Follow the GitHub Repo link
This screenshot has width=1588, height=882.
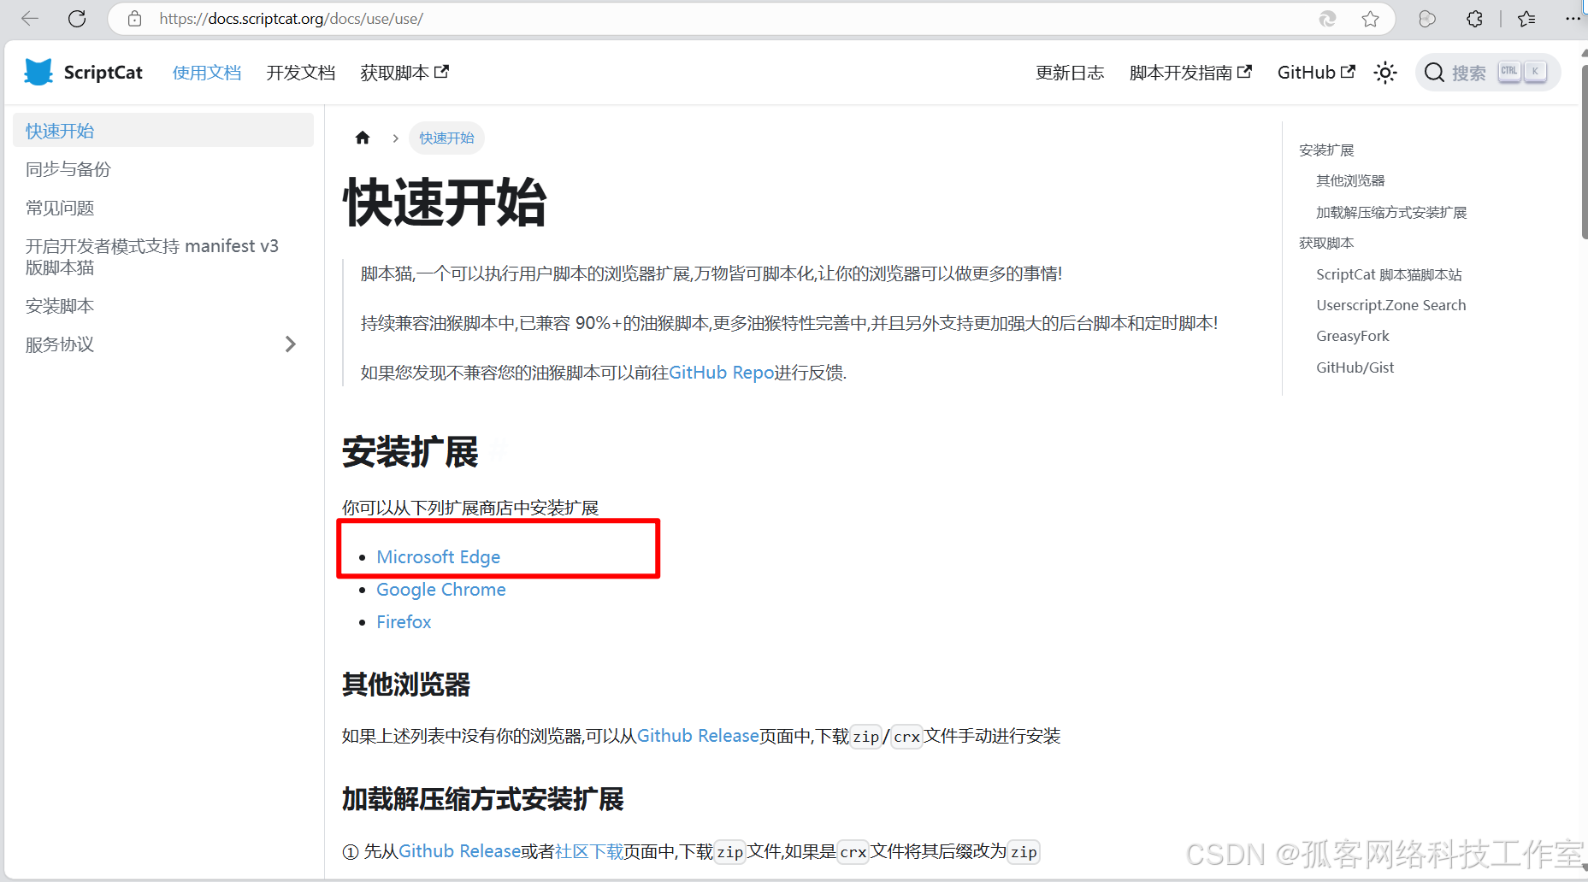tap(721, 373)
